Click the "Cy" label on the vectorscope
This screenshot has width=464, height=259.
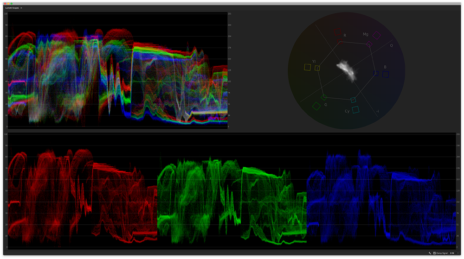click(x=347, y=111)
